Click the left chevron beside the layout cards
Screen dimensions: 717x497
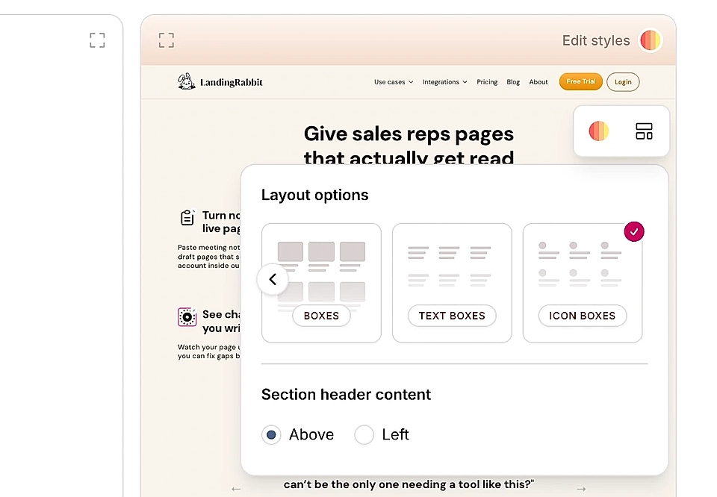(x=273, y=279)
